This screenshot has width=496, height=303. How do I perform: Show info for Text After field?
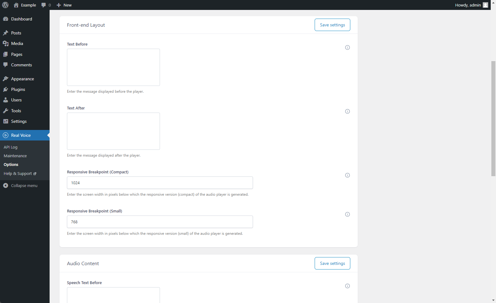(x=348, y=111)
